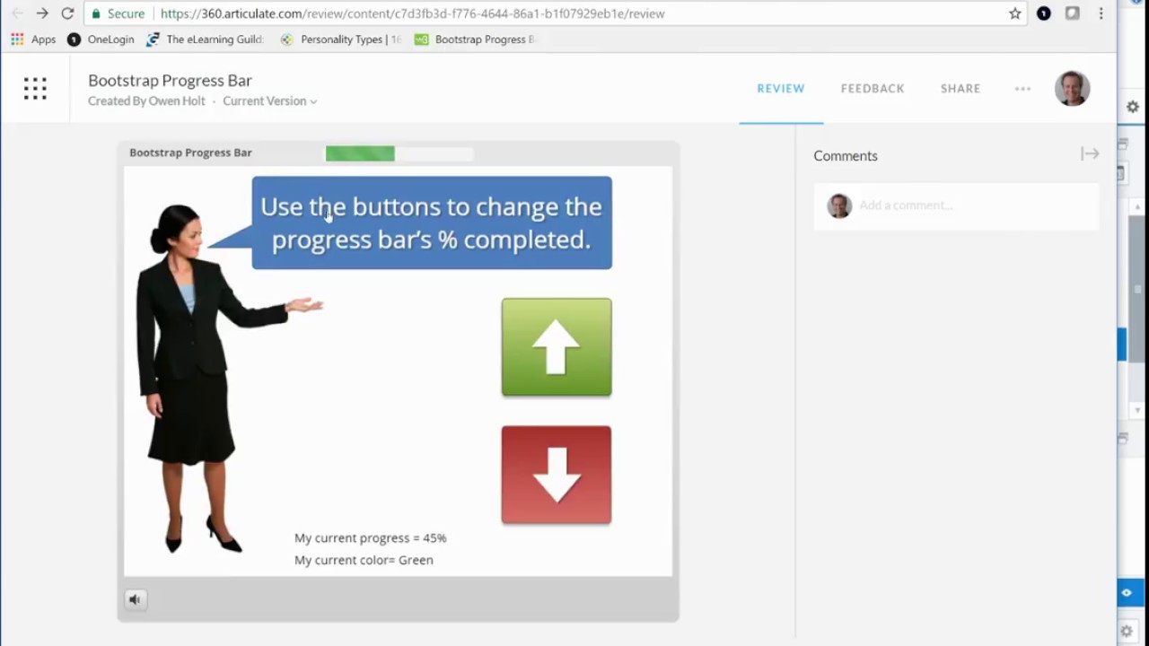This screenshot has width=1149, height=646.
Task: Switch to the REVIEW tab
Action: (781, 88)
